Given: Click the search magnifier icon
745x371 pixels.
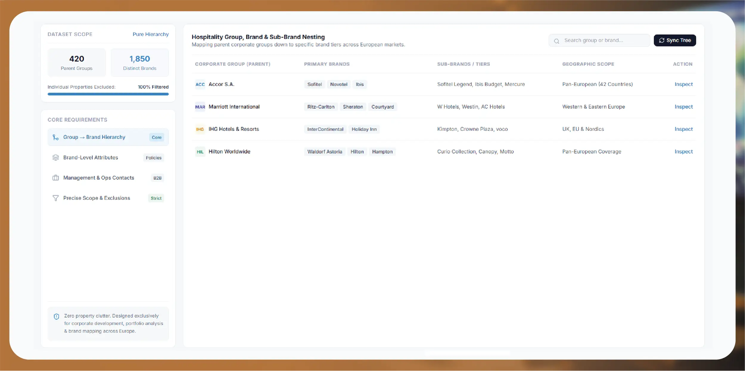Looking at the screenshot, I should click(556, 41).
